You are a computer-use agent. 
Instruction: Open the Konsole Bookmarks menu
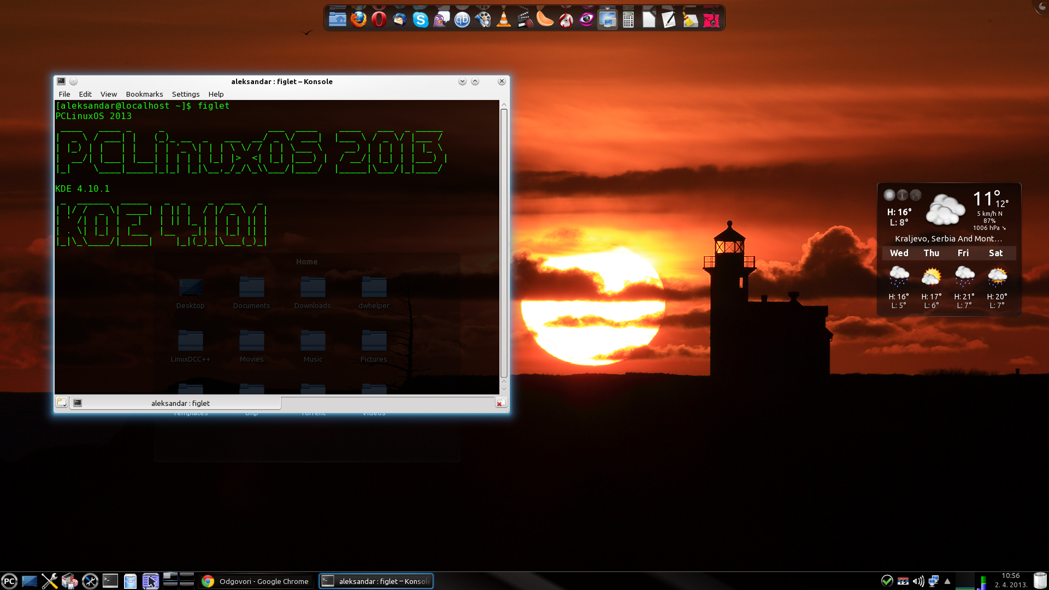144,94
